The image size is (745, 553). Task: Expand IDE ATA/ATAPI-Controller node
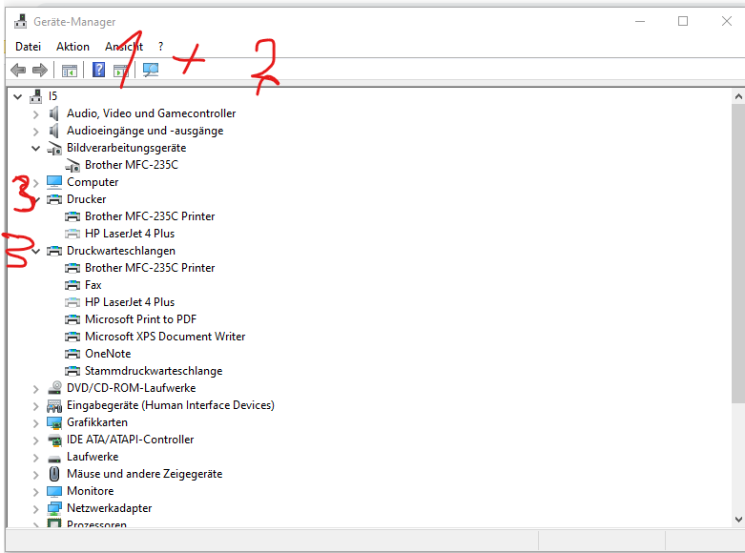tap(35, 440)
